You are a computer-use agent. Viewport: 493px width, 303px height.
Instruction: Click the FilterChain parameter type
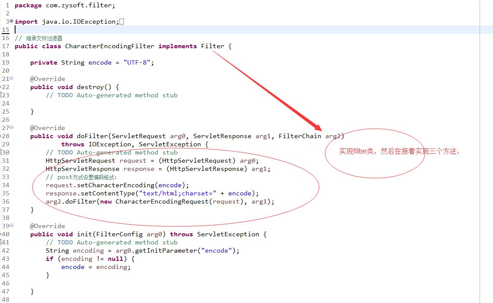pos(300,136)
